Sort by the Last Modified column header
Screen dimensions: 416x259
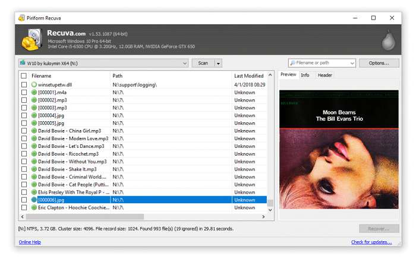(x=250, y=76)
